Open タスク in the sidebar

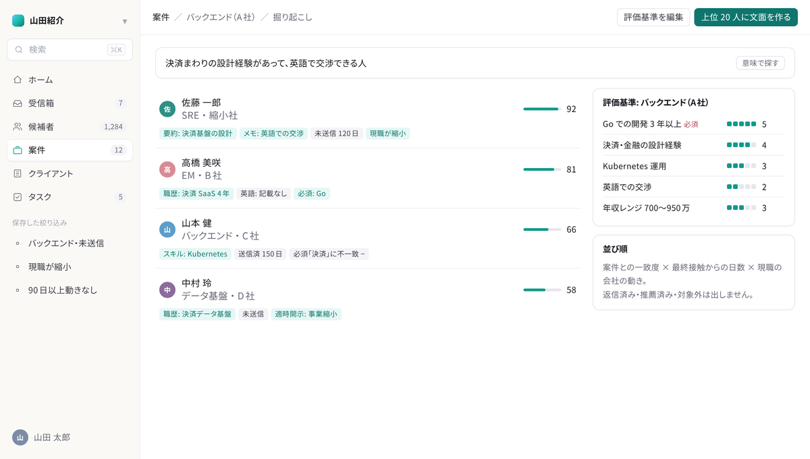[x=70, y=197]
